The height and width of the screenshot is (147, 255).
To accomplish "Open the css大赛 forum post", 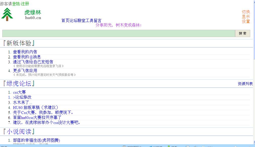I will (x=19, y=92).
